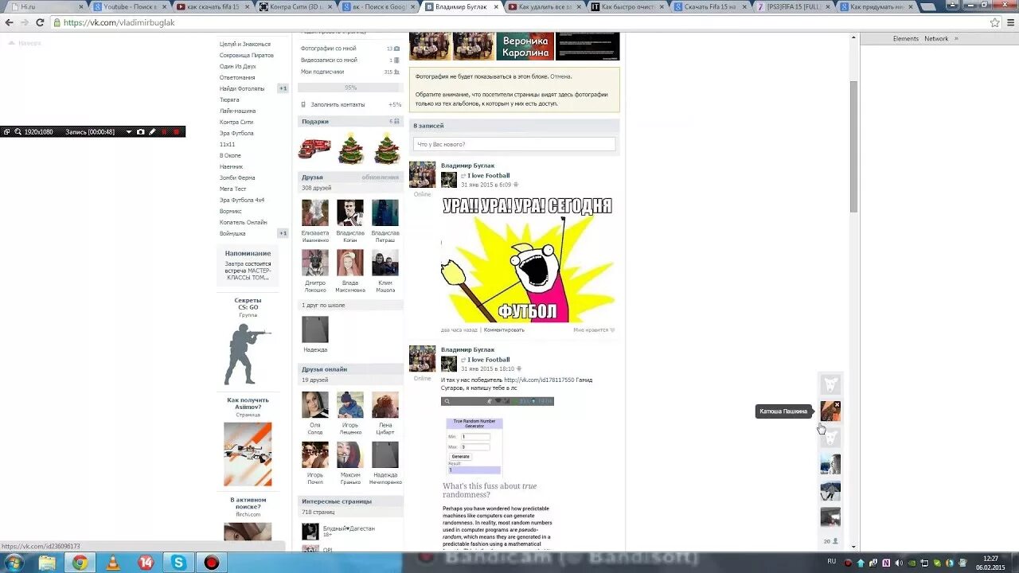The image size is (1019, 573).
Task: Open the Подарки section header
Action: 350,121
